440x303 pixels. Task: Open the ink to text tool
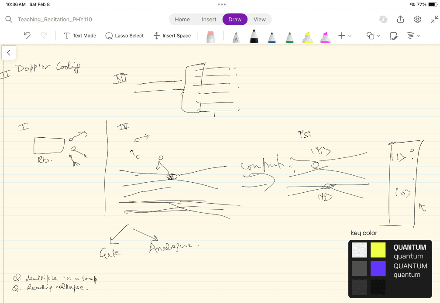click(410, 36)
